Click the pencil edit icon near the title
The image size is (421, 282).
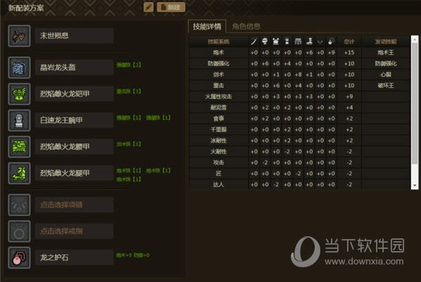coord(149,7)
